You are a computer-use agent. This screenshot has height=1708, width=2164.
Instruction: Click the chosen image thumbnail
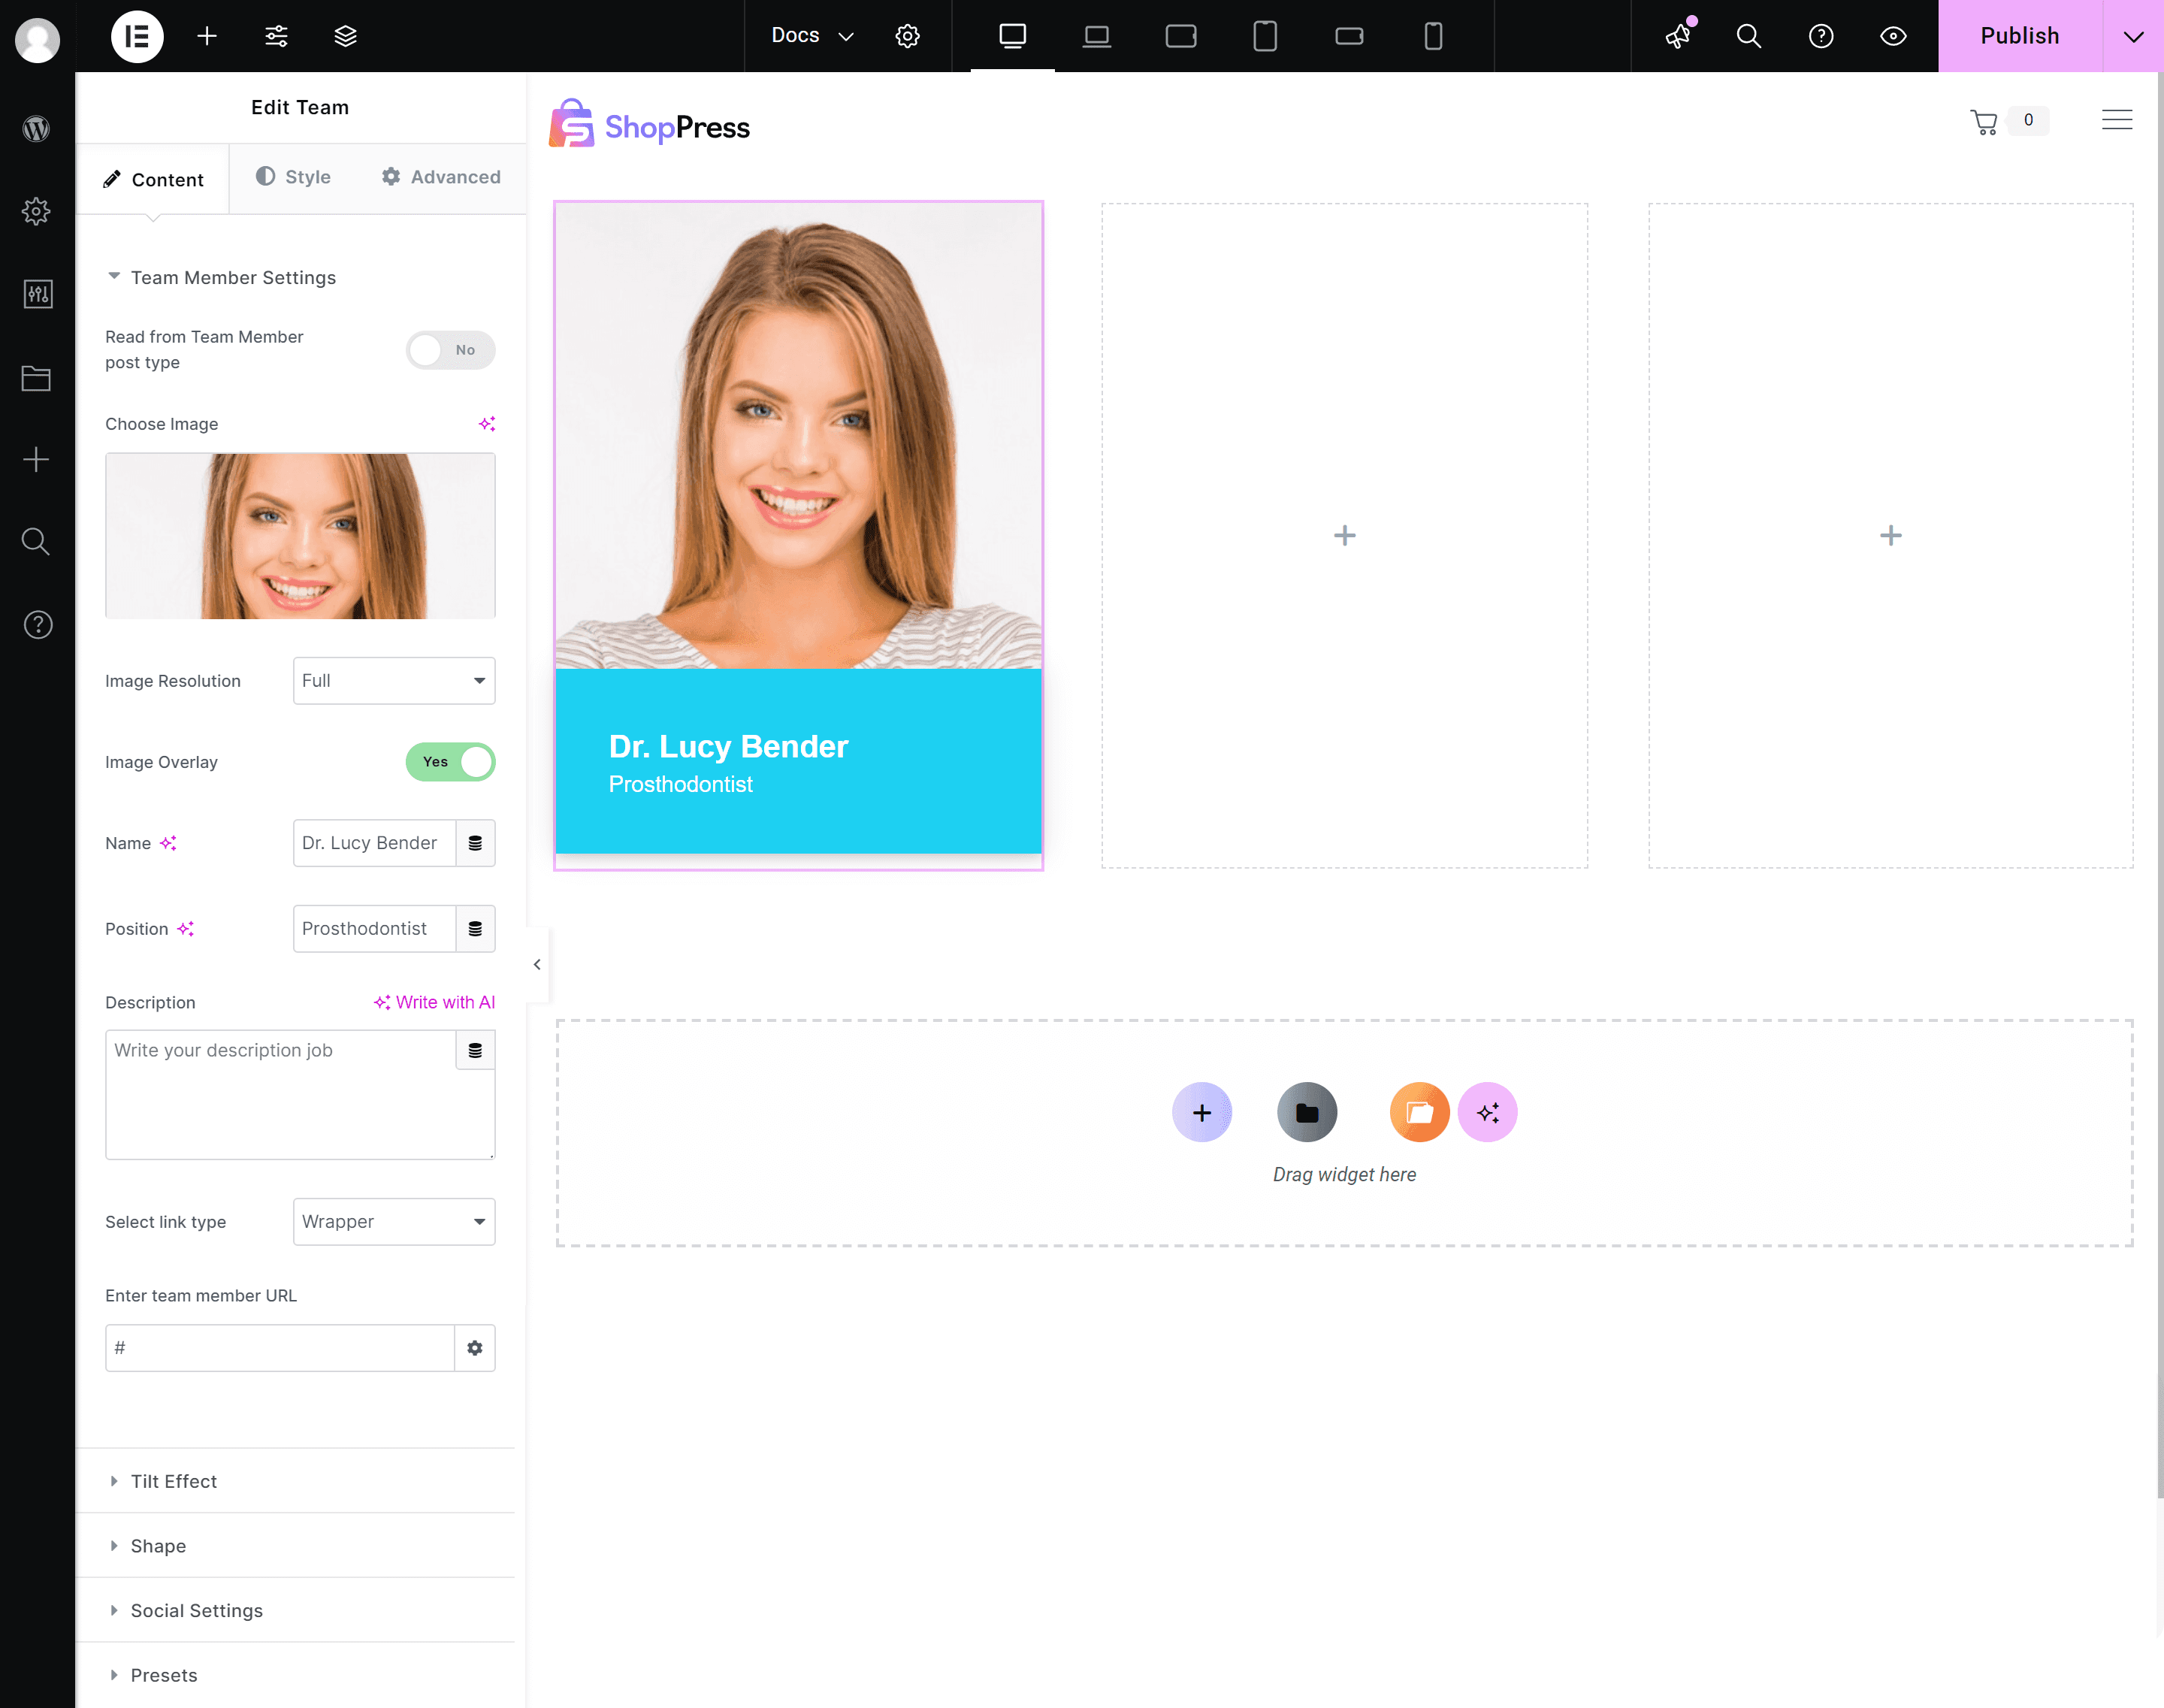[300, 536]
